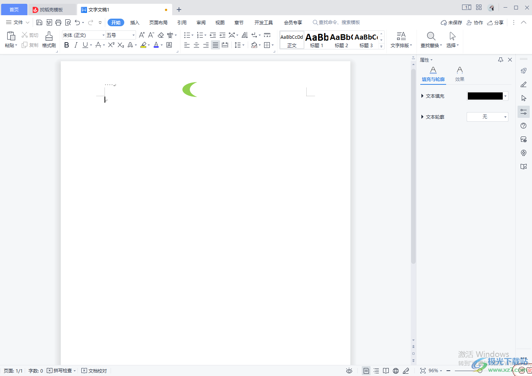Decrease font size with A- icon

point(151,35)
